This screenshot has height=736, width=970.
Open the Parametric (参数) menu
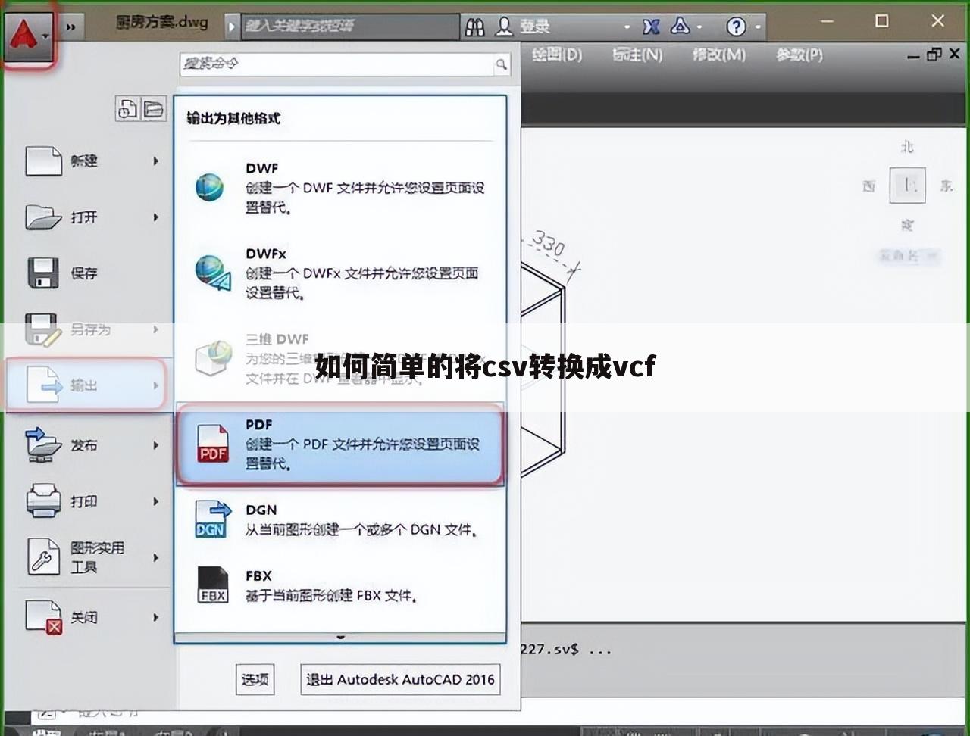click(799, 55)
